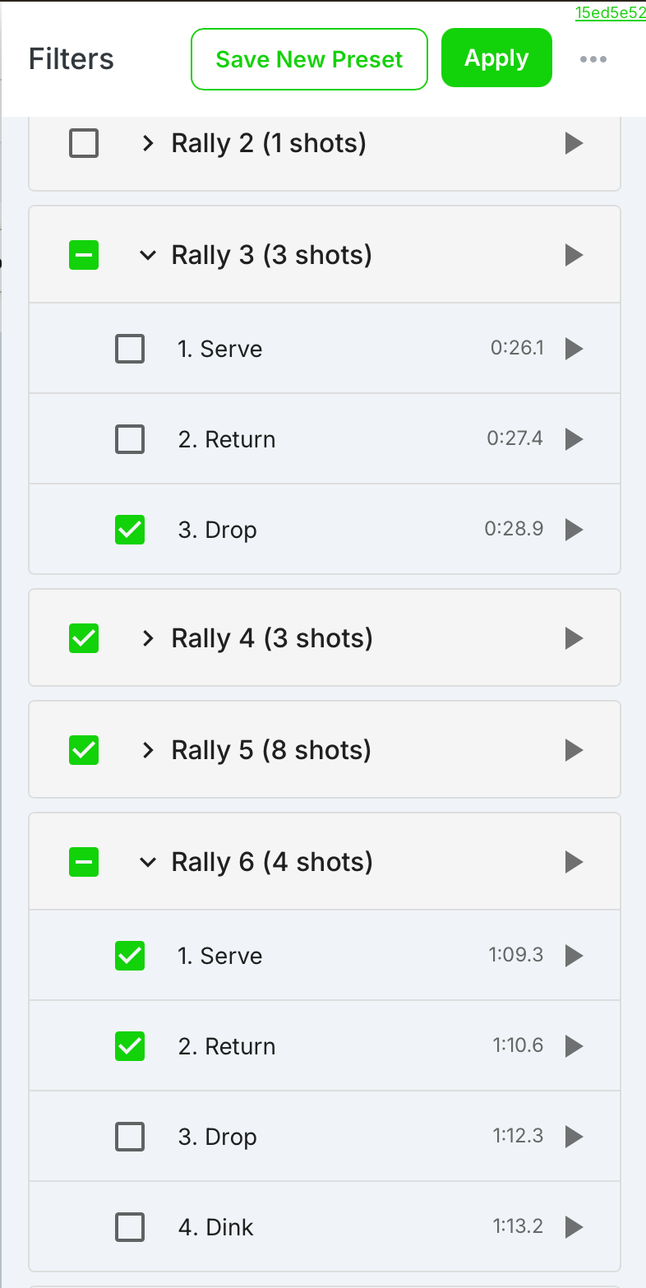
Task: Check the Rally 6 Dink checkbox
Action: pyautogui.click(x=130, y=1227)
